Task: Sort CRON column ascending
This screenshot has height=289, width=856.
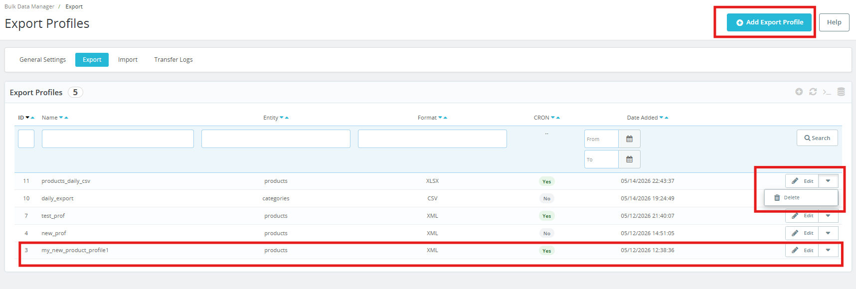Action: (558, 118)
